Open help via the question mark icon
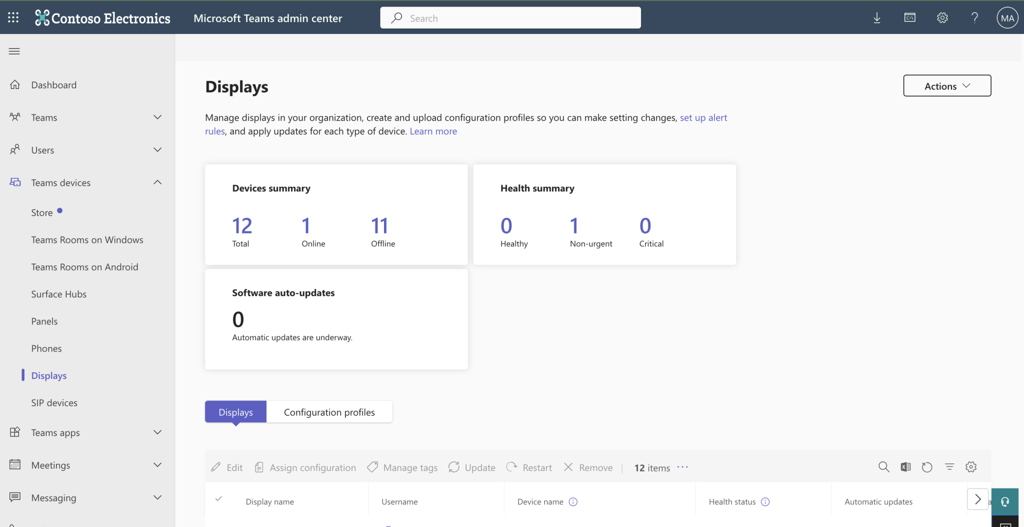 pos(973,17)
